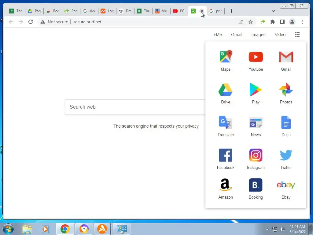Click the volume speaker tray icon
The width and height of the screenshot is (313, 235).
point(282,229)
